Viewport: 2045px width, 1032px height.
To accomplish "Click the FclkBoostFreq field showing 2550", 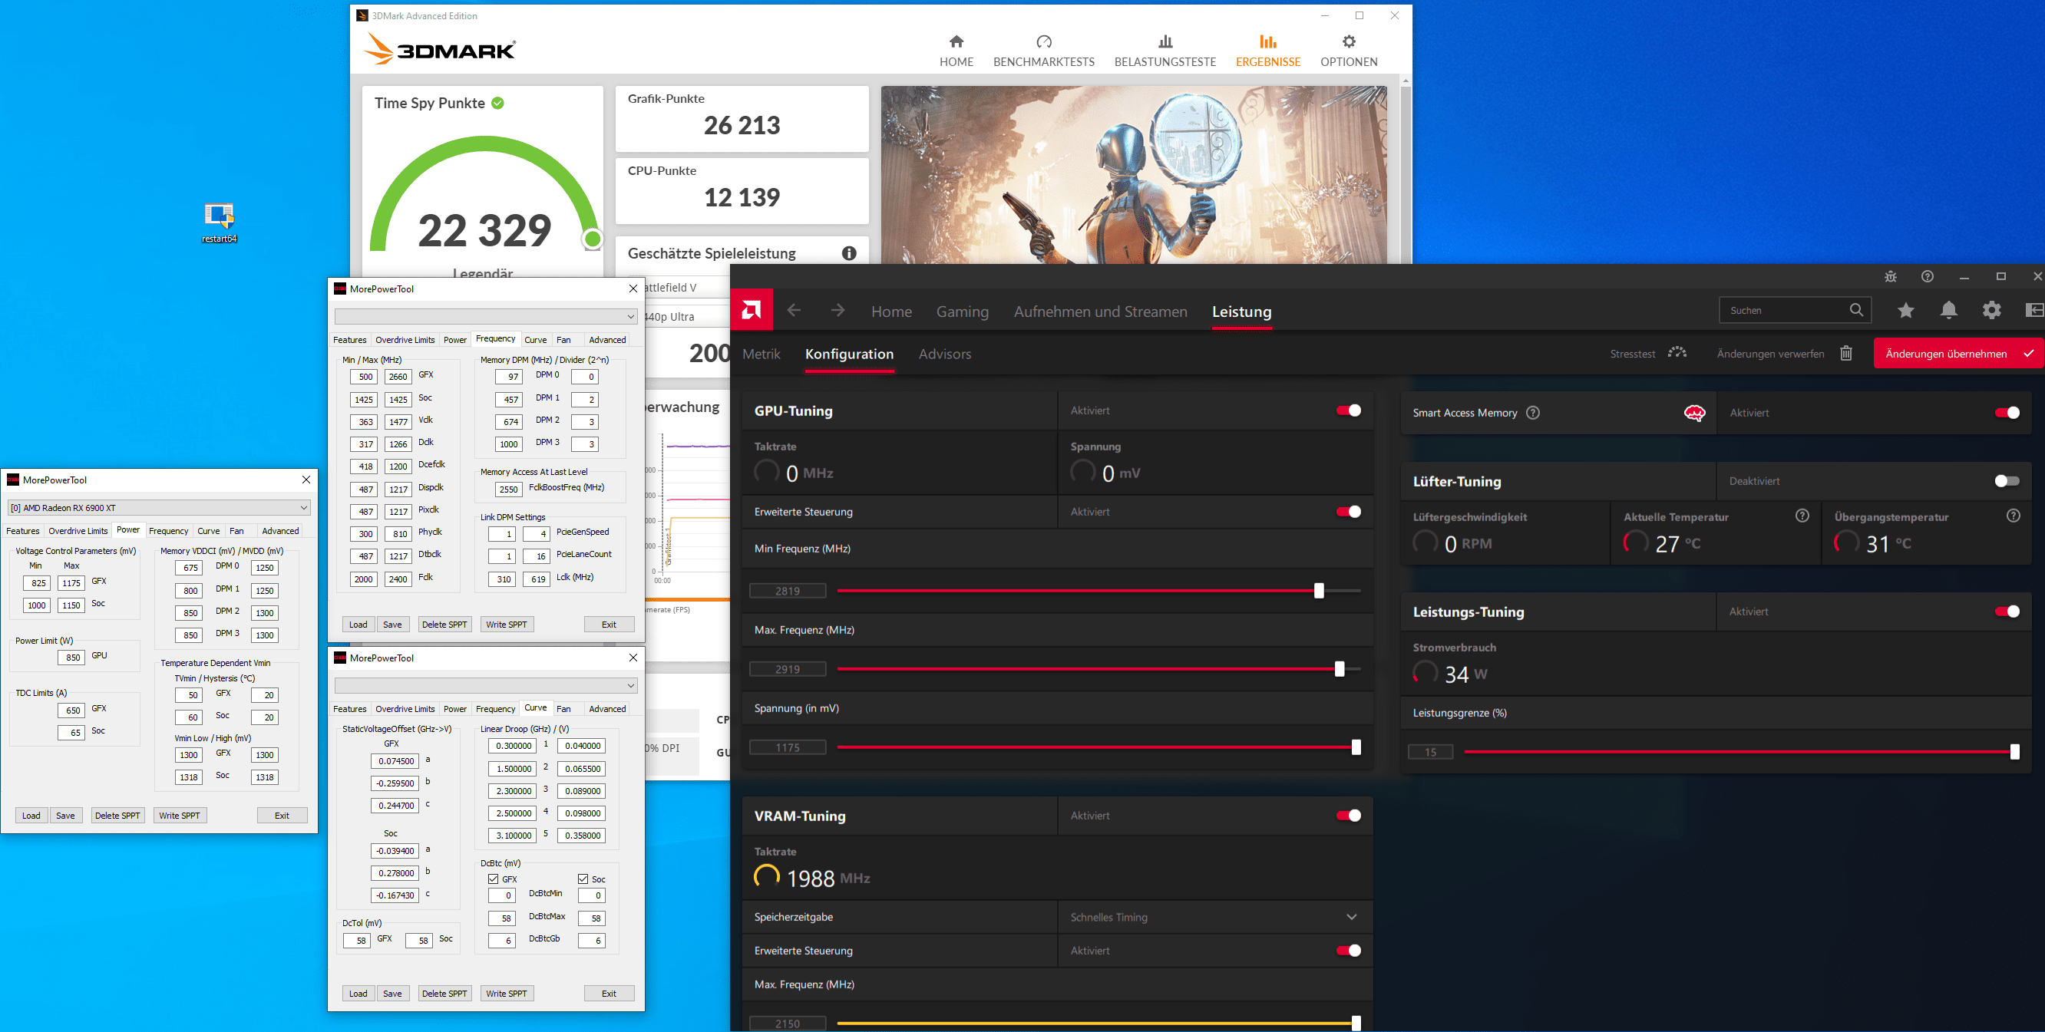I will [509, 489].
